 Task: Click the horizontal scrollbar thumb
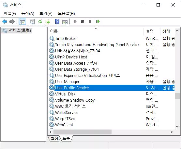coord(83,132)
